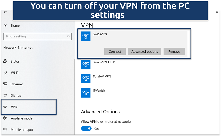Click the Airplane mode icon
This screenshot has width=221, height=136.
click(5, 118)
